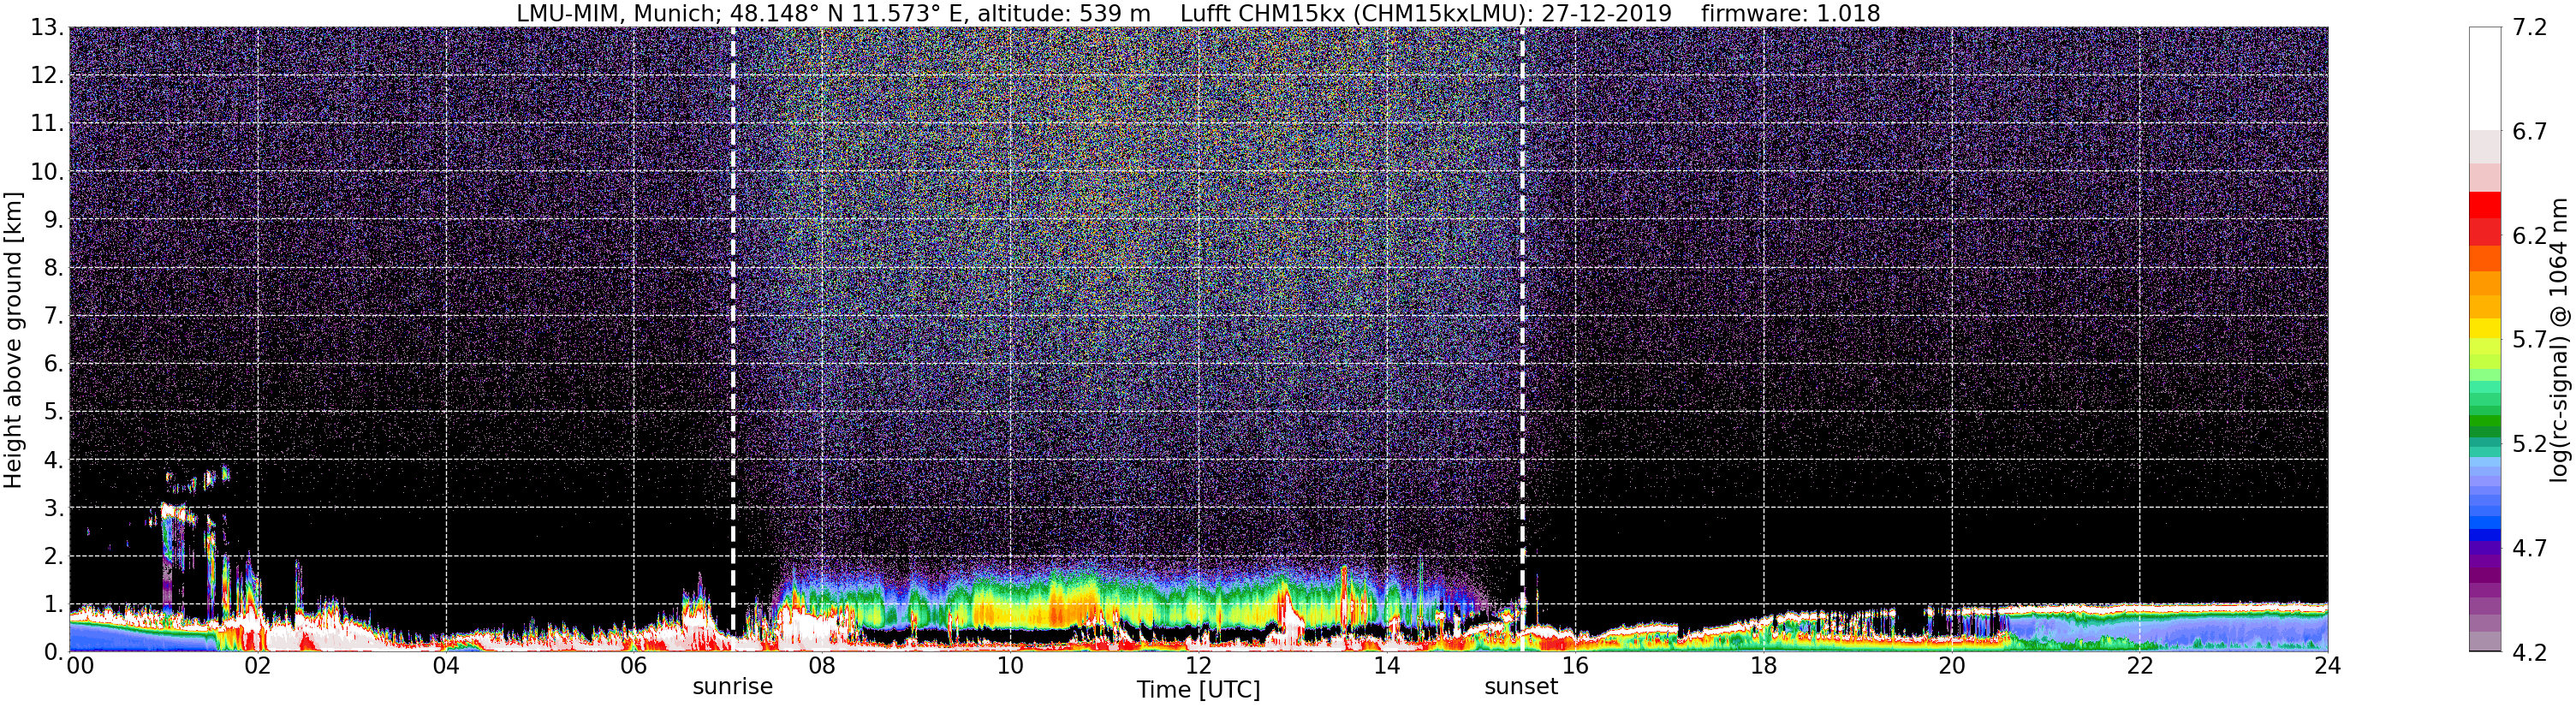Click the 4. height tick label

tap(54, 460)
